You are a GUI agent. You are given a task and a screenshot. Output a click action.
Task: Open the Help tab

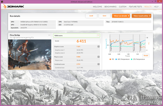click(156, 7)
